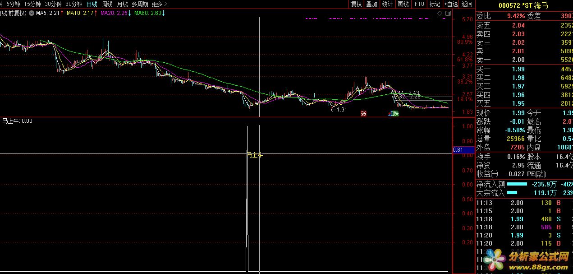Screen dimensions: 573x274
Task: Click the 外盘 7285 value
Action: coord(518,147)
